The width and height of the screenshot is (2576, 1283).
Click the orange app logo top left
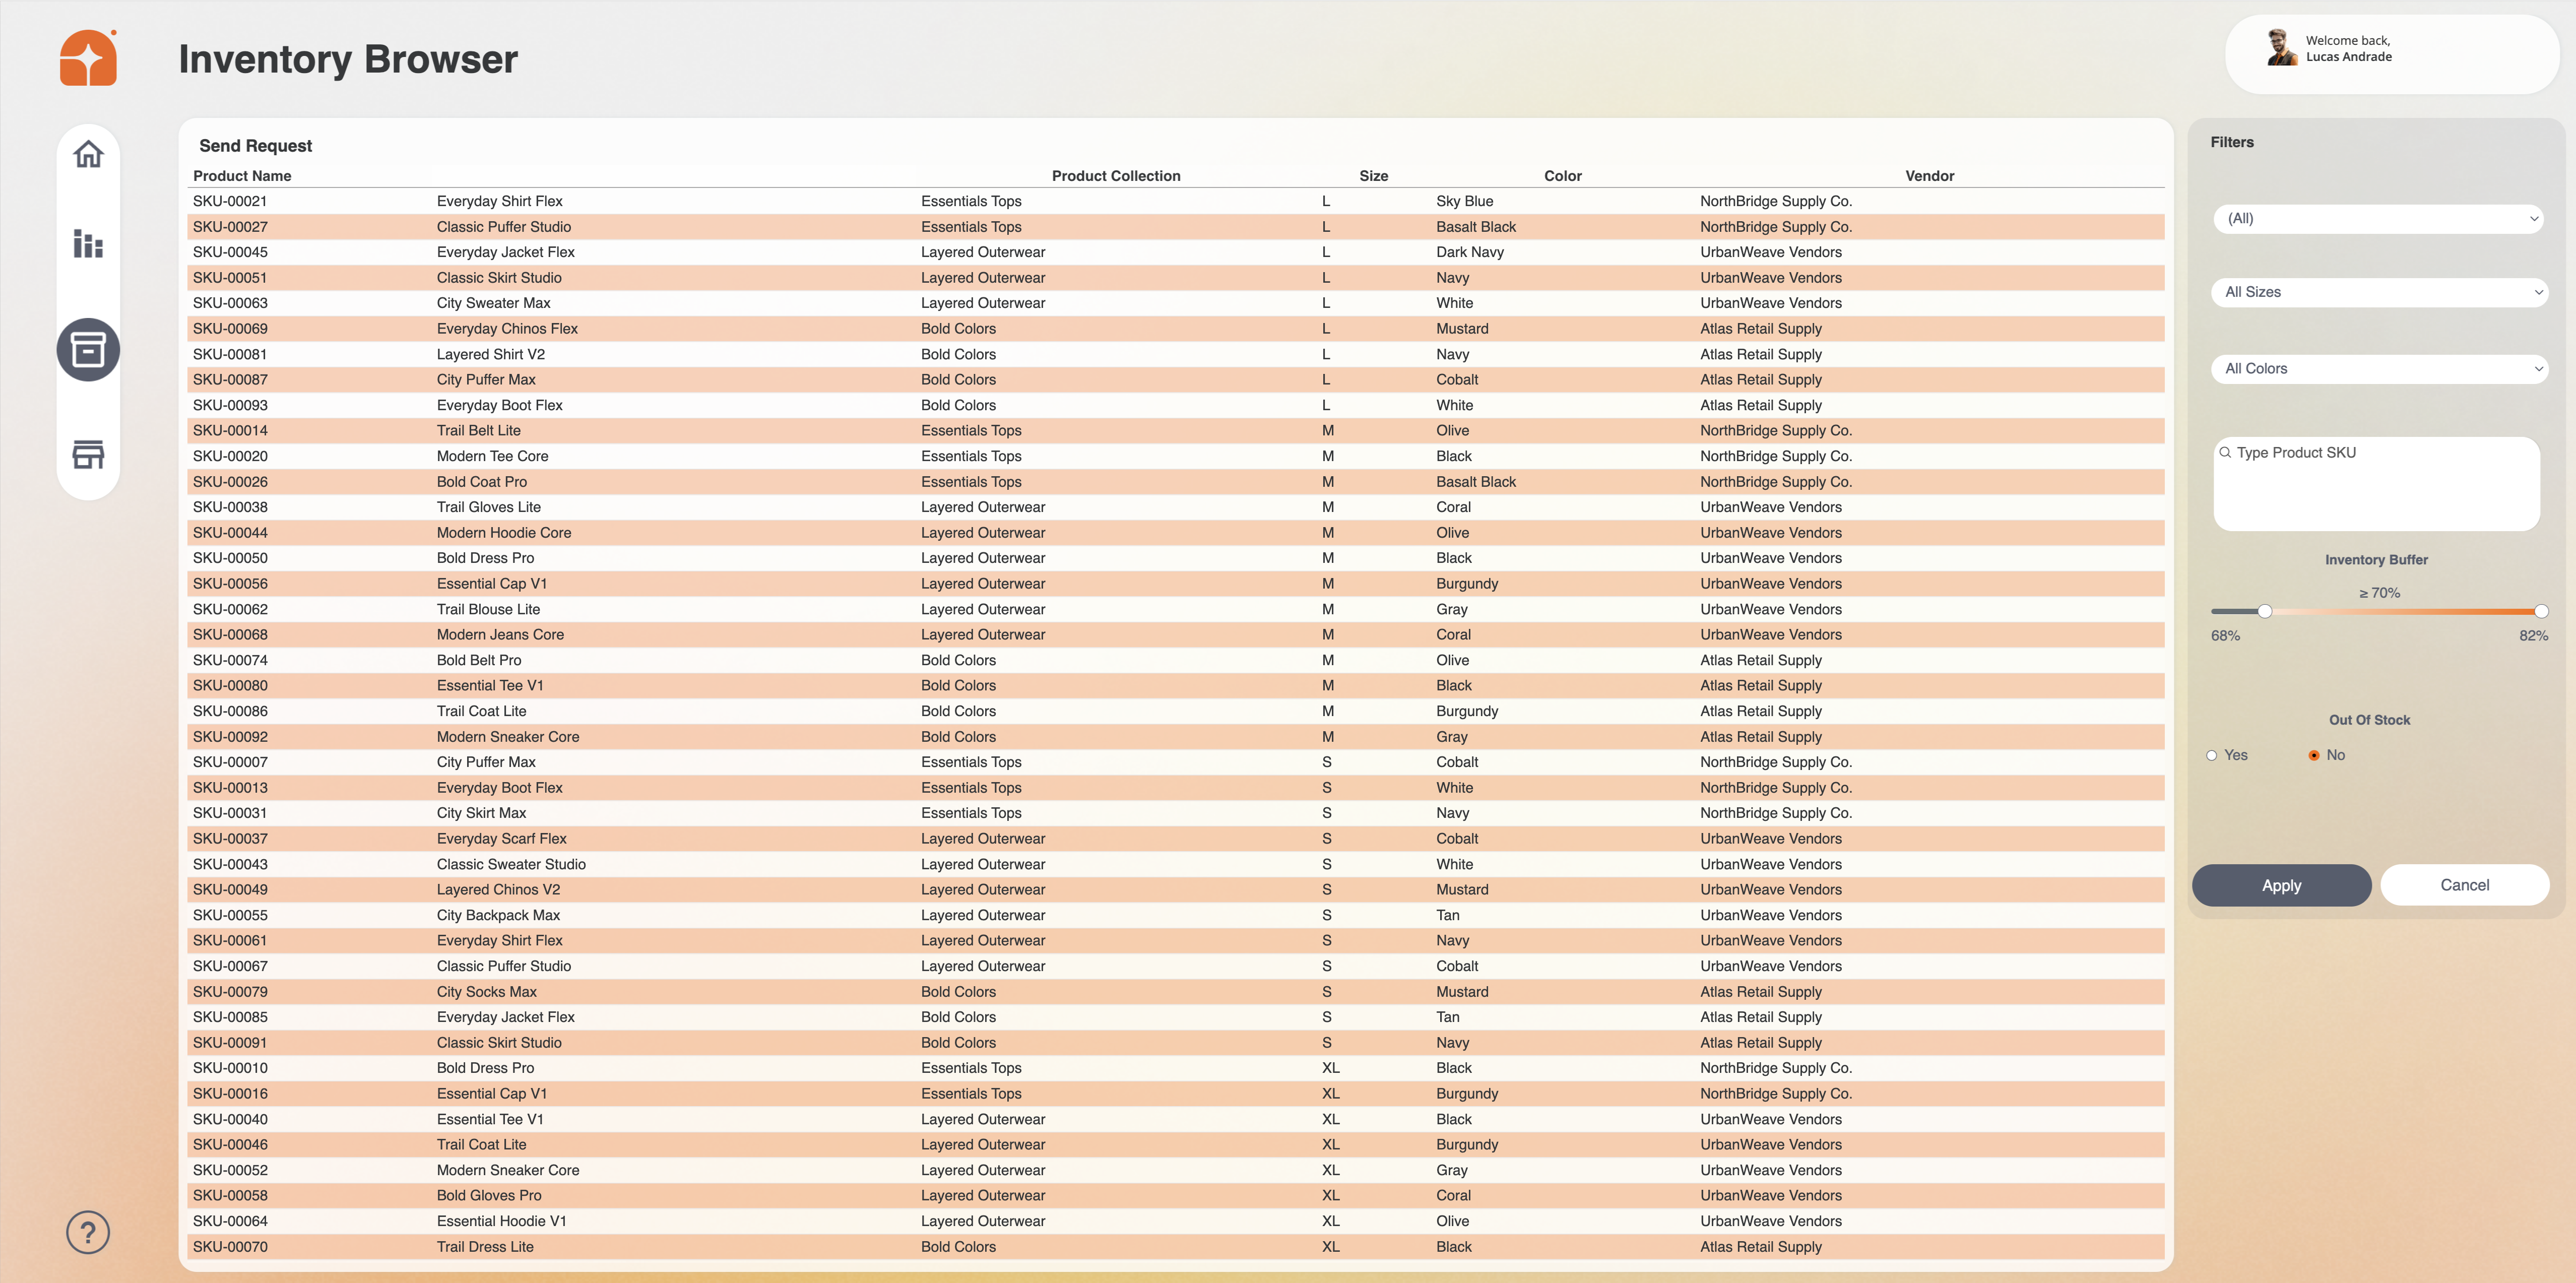coord(88,57)
